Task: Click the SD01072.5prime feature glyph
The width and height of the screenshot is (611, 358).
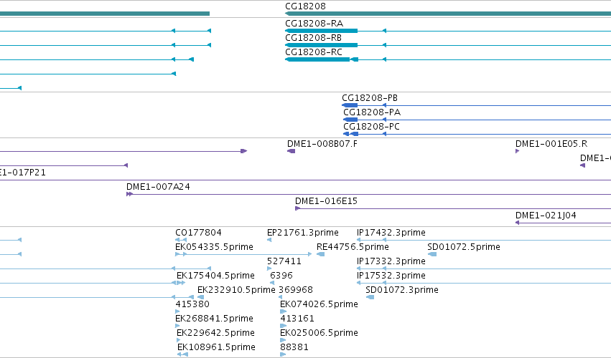Action: (x=432, y=254)
